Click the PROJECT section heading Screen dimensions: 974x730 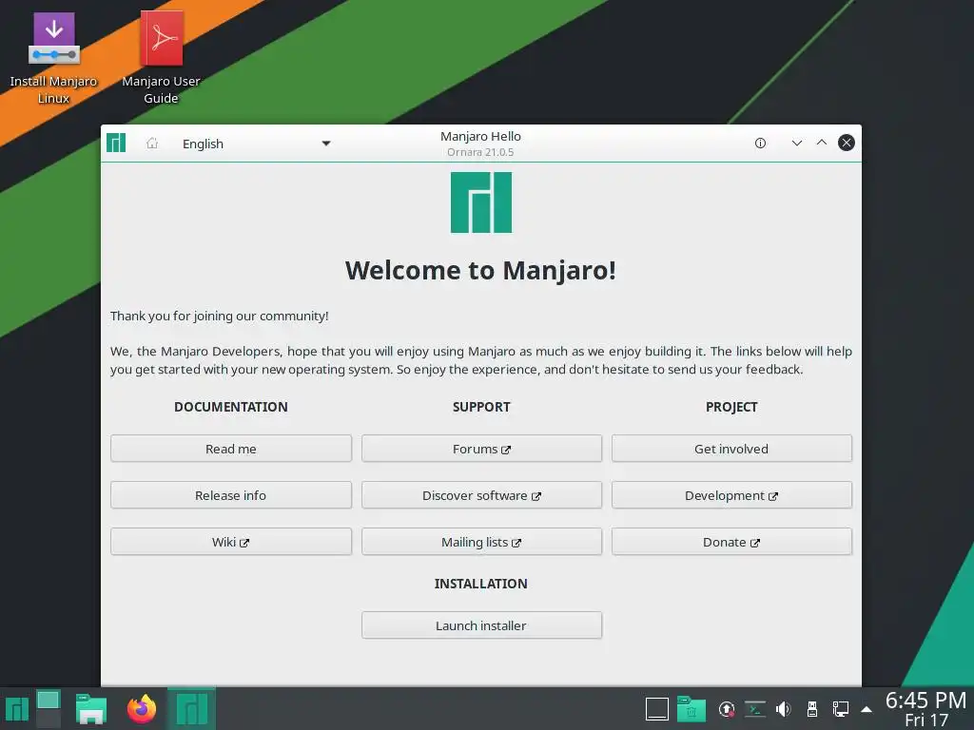(731, 407)
